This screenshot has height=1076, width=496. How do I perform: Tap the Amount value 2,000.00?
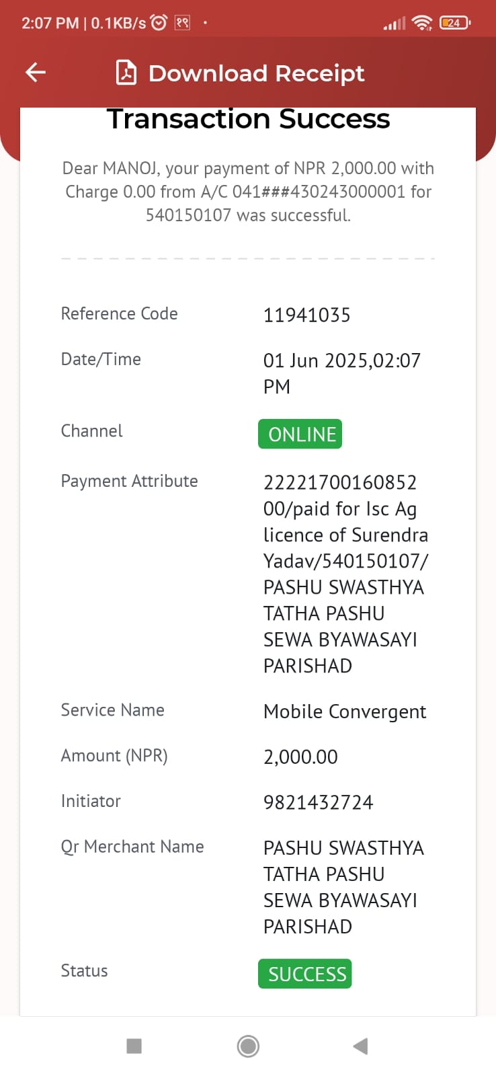tap(300, 757)
